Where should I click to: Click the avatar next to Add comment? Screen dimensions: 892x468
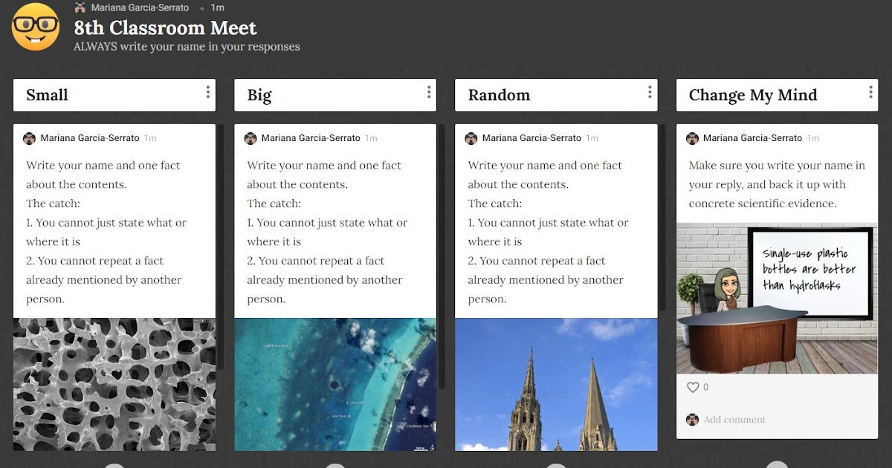pos(691,419)
